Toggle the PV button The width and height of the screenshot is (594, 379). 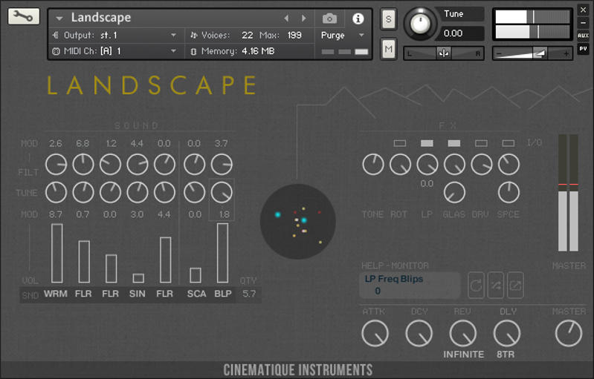(583, 48)
